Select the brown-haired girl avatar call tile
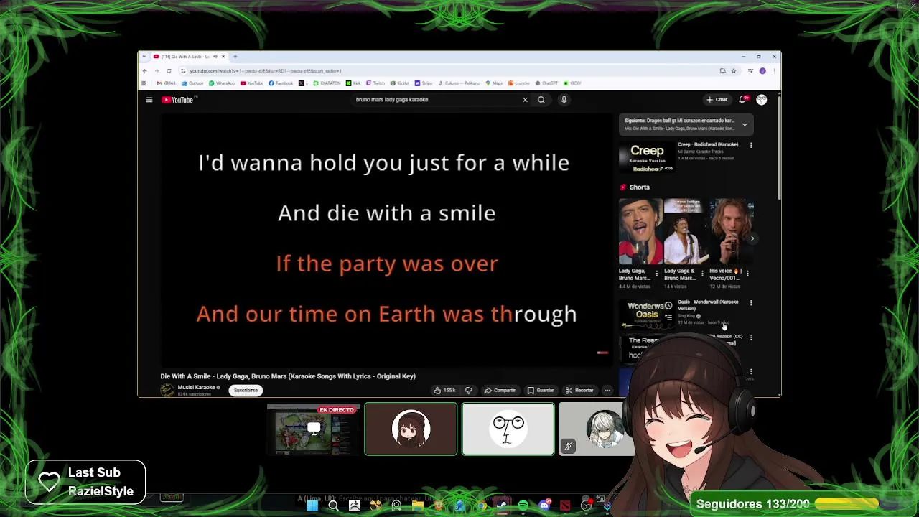This screenshot has width=919, height=517. pyautogui.click(x=411, y=429)
